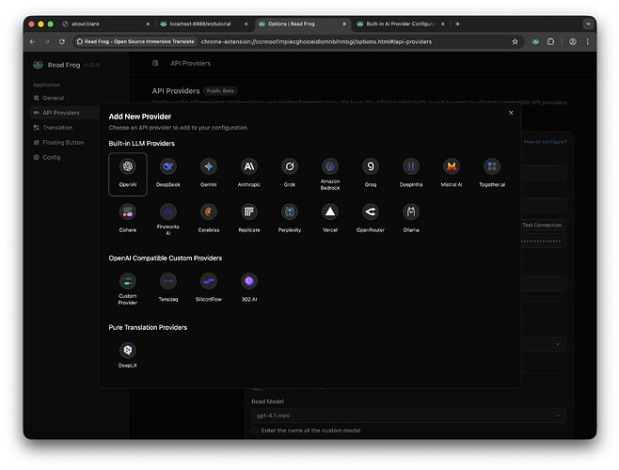Pick the Groq provider icon
This screenshot has width=619, height=470.
(371, 174)
